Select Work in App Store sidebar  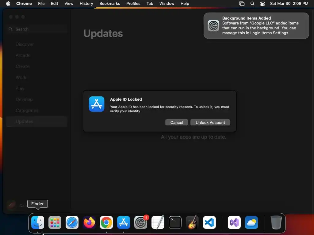37,77
